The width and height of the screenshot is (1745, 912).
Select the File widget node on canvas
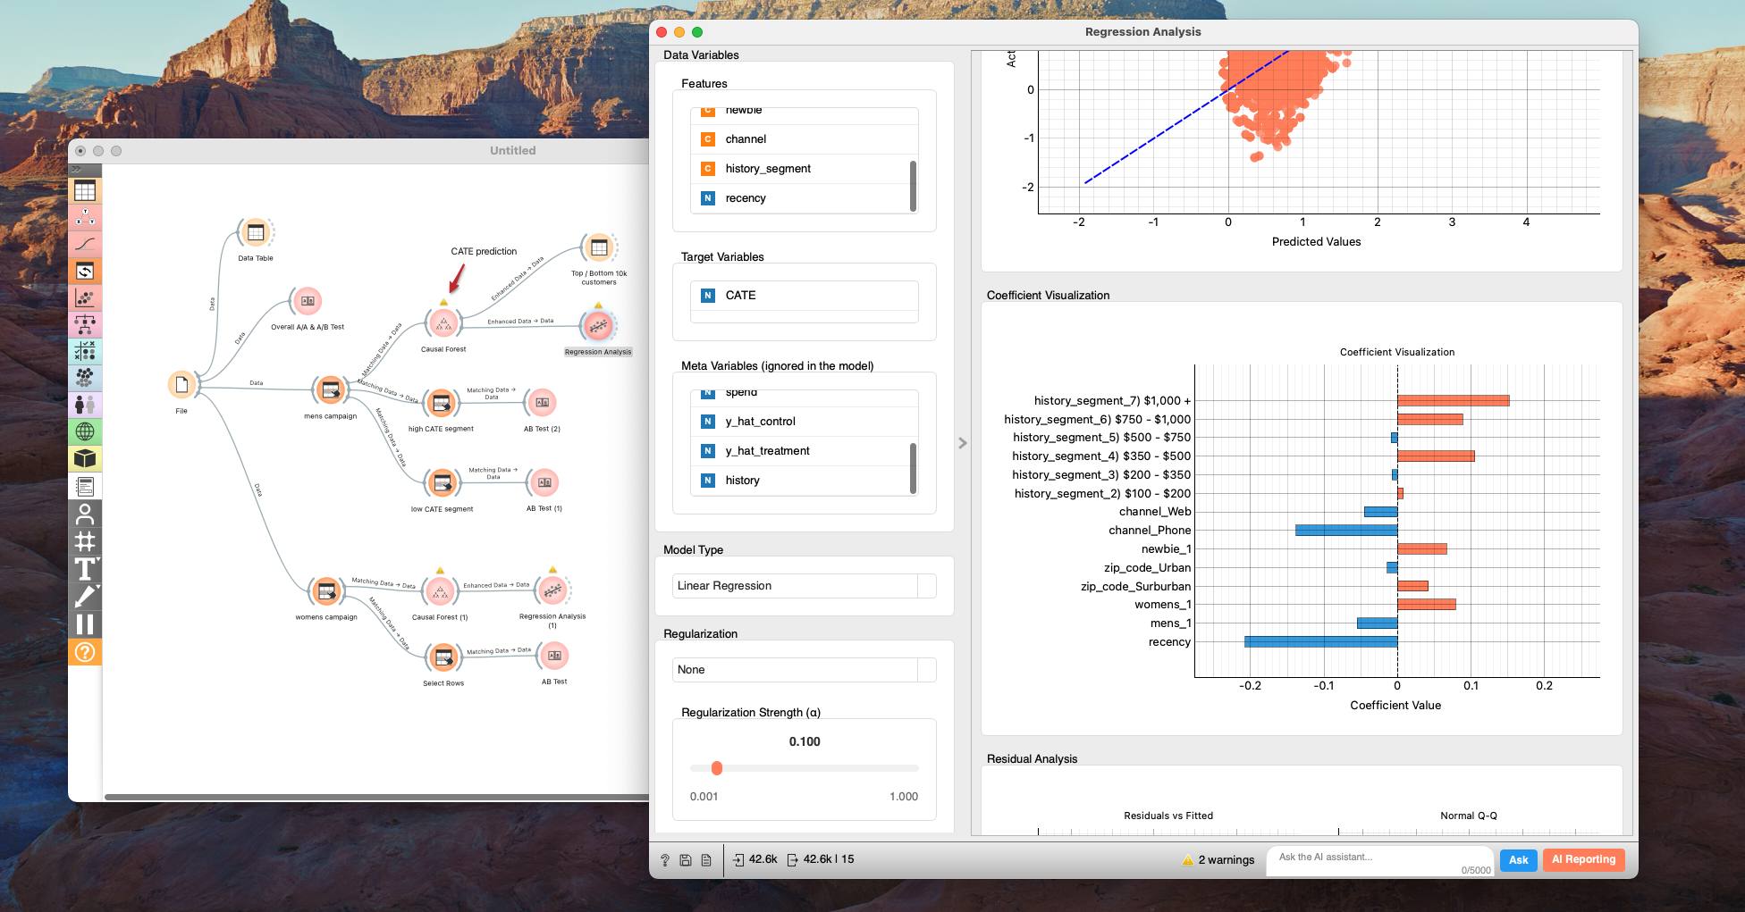pos(181,385)
